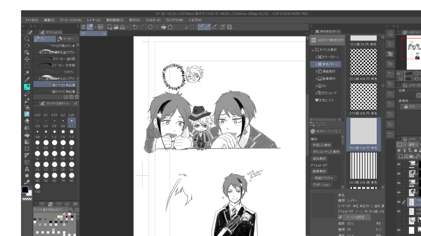Select the Eraser tool

(27, 121)
